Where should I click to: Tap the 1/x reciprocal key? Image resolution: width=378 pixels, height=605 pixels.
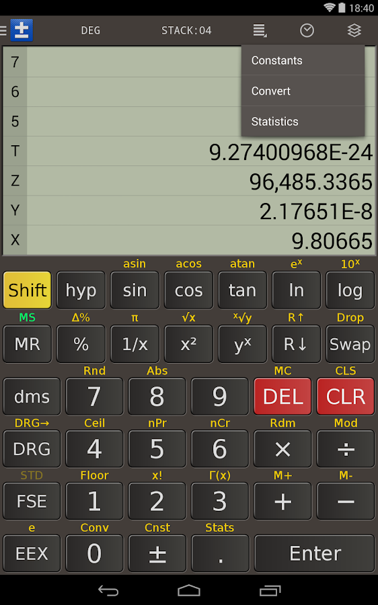coord(135,344)
